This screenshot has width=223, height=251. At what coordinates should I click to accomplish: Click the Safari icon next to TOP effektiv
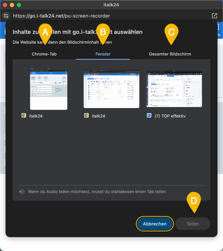149,116
